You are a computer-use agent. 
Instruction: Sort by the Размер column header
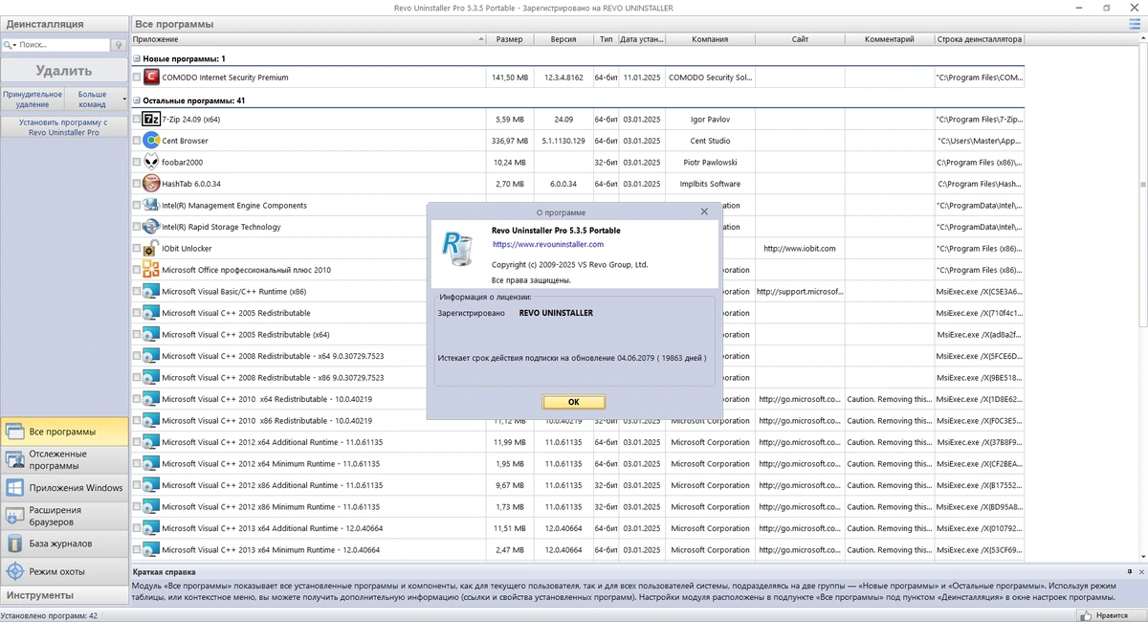[x=510, y=39]
